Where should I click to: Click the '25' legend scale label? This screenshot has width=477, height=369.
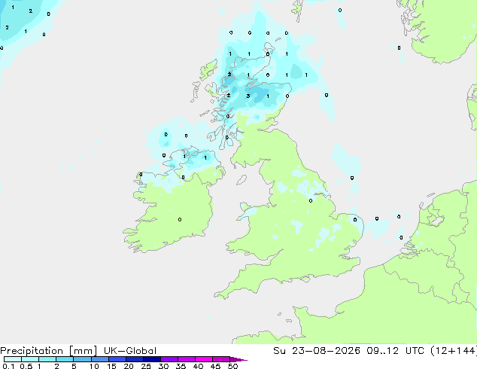[x=146, y=366]
